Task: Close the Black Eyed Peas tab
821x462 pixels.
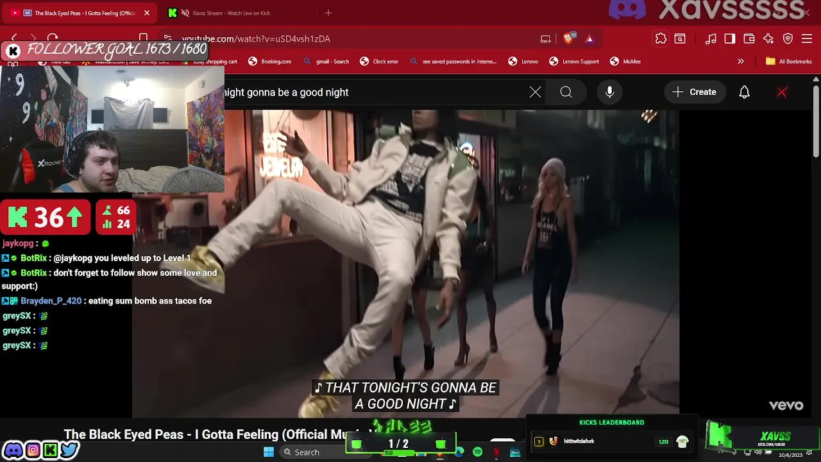Action: [x=146, y=13]
